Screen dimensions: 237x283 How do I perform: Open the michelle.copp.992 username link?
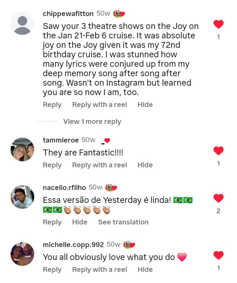[73, 245]
